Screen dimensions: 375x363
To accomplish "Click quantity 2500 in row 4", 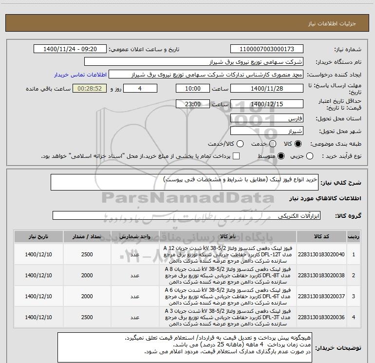I will (x=87, y=317).
